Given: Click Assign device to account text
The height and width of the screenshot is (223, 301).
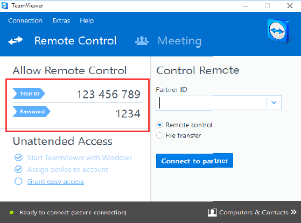Looking at the screenshot, I should (67, 170).
